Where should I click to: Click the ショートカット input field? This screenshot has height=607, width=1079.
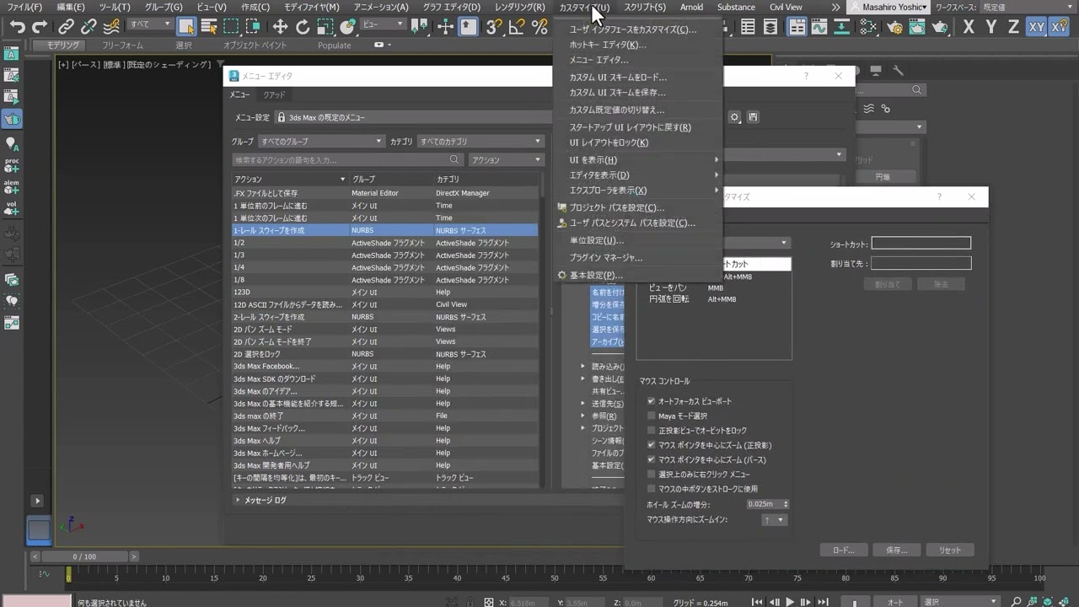(921, 243)
